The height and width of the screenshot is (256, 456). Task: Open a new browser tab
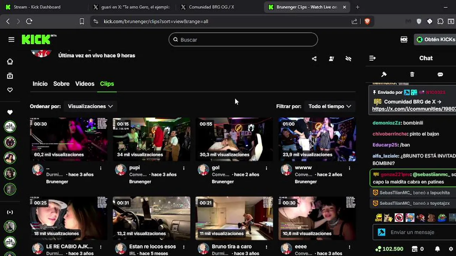tap(358, 7)
